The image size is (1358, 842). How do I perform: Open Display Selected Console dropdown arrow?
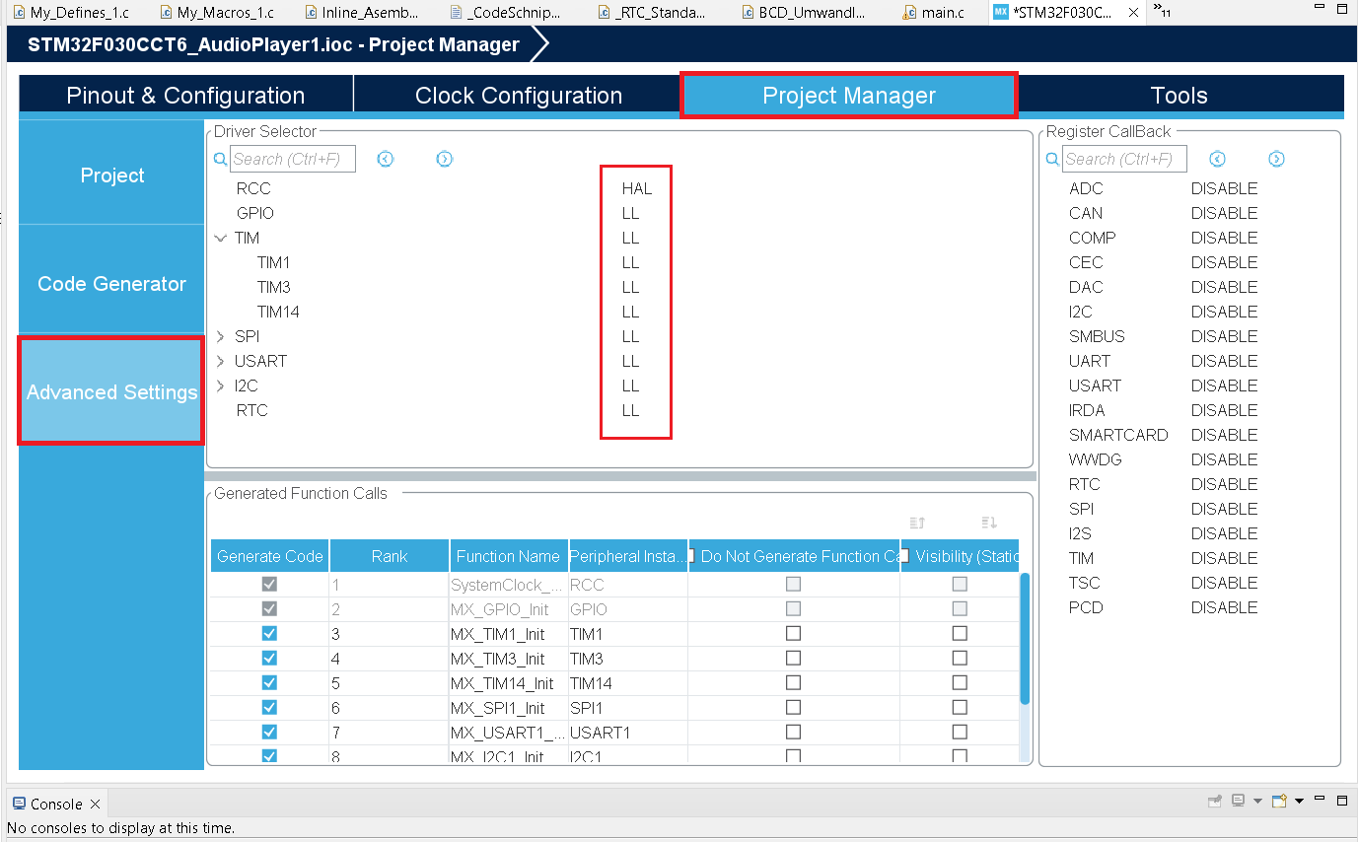1257,801
